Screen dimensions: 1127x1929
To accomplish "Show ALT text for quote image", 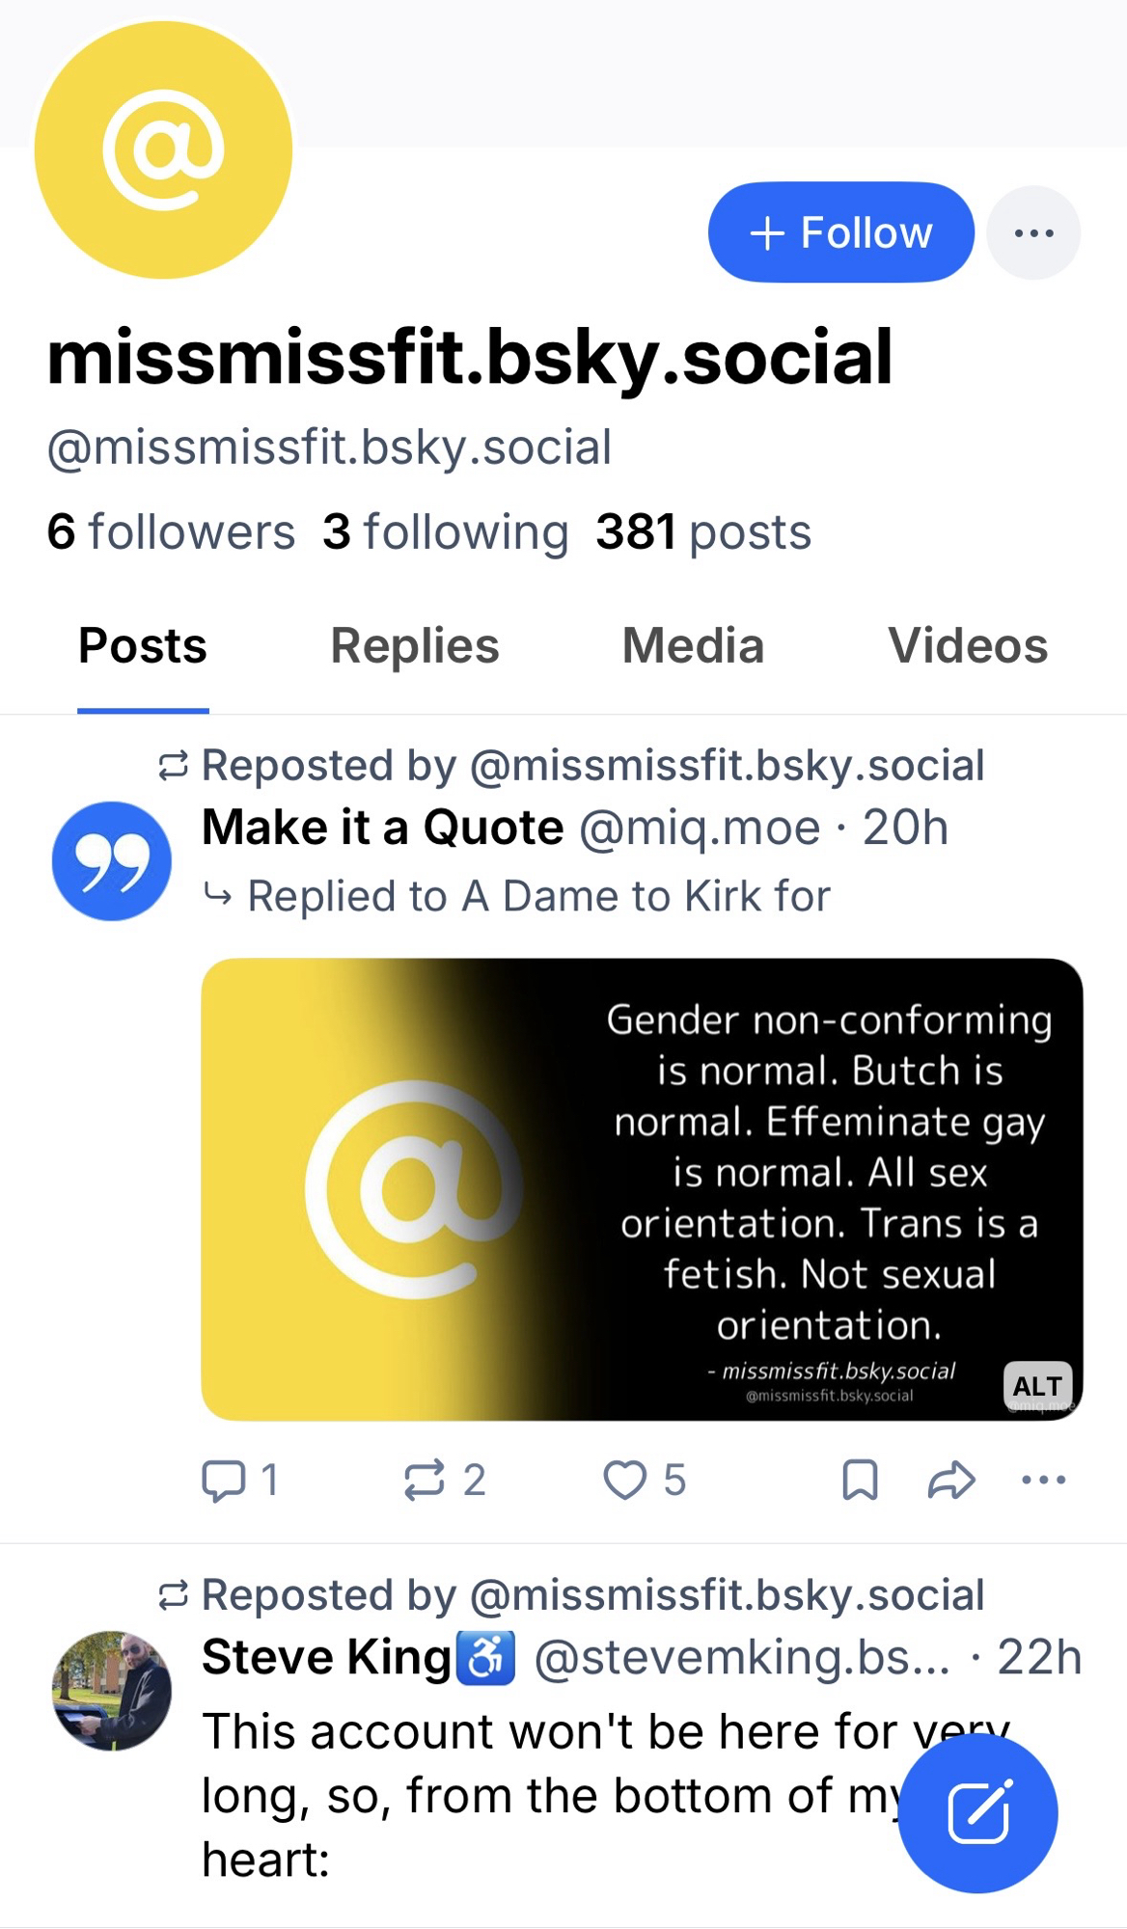I will (1037, 1386).
